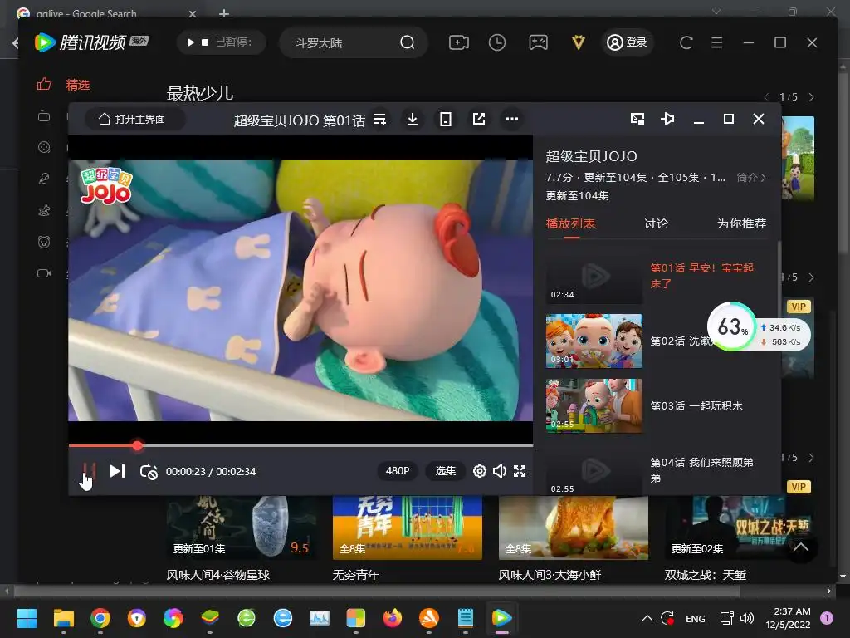Click the mobile phone icon in player header
The width and height of the screenshot is (850, 638).
[446, 119]
